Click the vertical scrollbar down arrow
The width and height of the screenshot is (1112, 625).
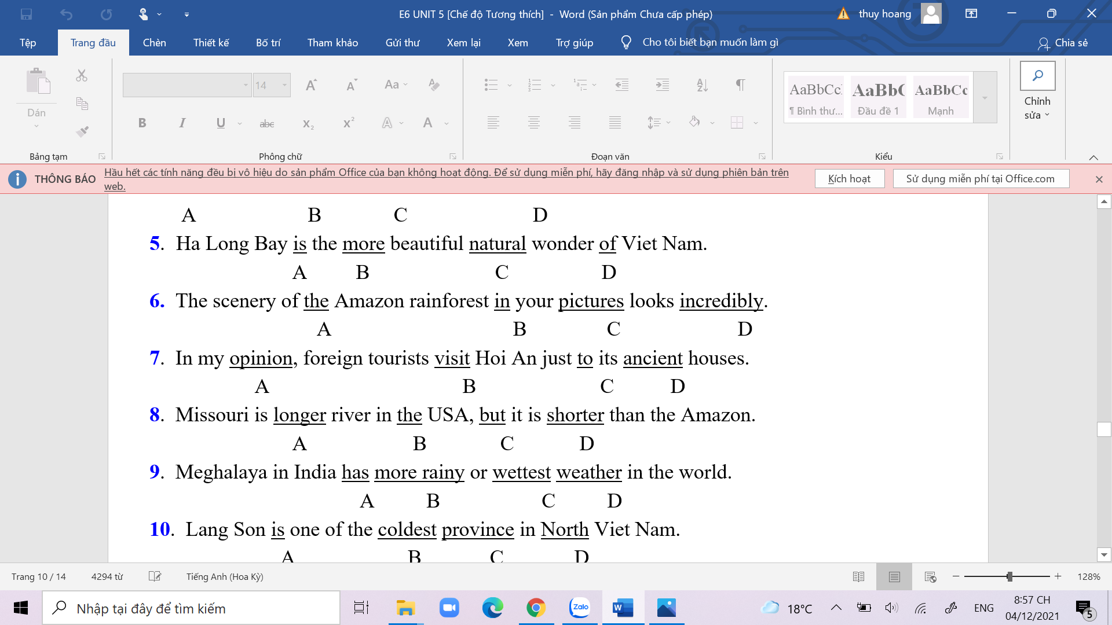point(1104,554)
